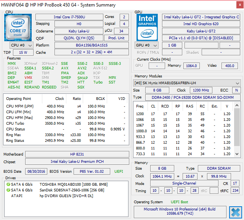Viewport: 244px width, 220px height.
Task: Click the Logical value 4
Action: 124,24
